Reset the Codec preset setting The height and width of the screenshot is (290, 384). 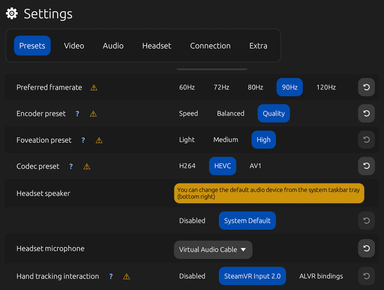click(x=366, y=166)
